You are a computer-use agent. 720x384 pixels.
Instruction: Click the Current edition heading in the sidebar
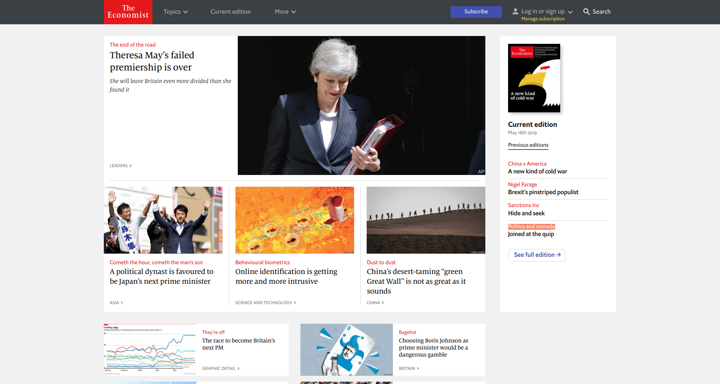532,124
